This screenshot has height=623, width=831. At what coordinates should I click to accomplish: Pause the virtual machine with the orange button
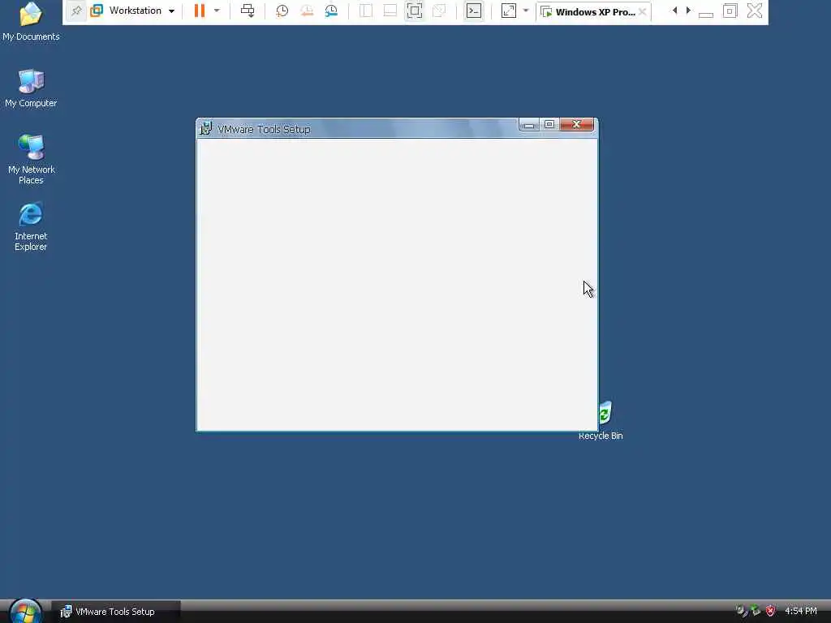pyautogui.click(x=200, y=11)
